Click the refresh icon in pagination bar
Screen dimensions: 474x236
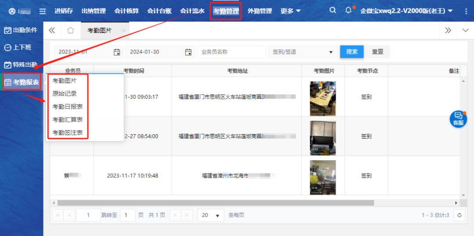[x=460, y=215]
